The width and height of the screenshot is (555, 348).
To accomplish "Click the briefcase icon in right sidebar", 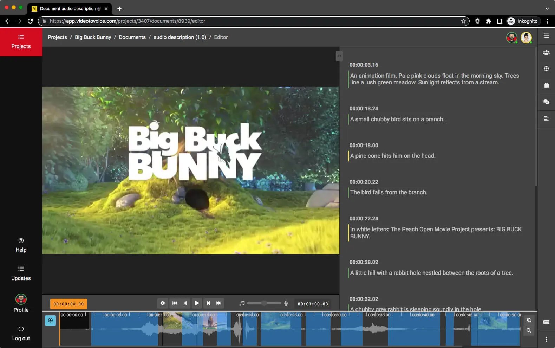I will pos(546,85).
